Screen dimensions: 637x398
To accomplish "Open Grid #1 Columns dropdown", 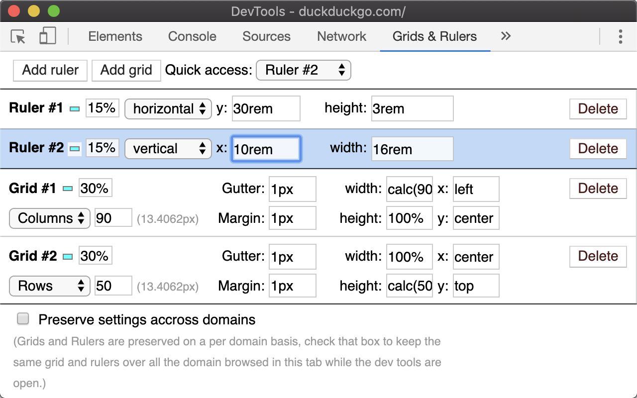I will [x=50, y=218].
